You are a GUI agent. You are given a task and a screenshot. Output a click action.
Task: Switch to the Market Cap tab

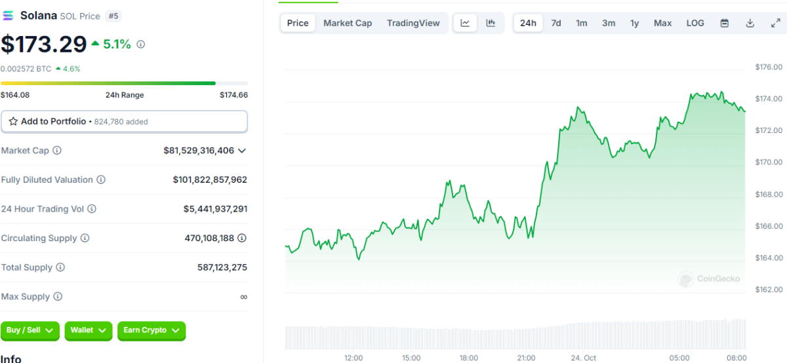tap(348, 23)
